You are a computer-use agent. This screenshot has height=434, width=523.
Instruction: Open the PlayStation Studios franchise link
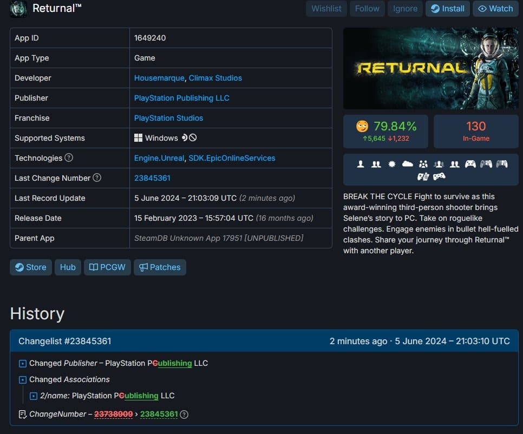point(168,118)
